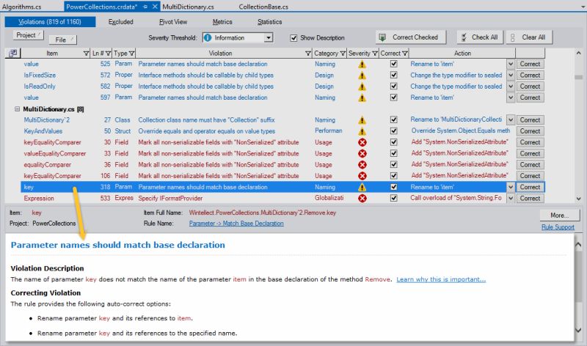Switch to the Excluded tab
The image size is (587, 346).
click(120, 22)
